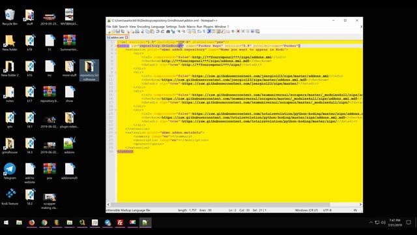
Task: Show hidden system tray icons chevron
Action: coord(371,222)
